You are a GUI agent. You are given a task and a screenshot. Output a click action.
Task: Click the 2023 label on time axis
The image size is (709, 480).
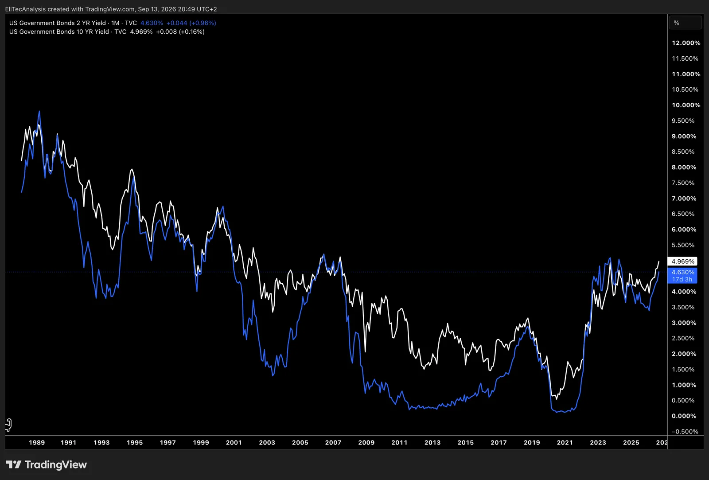point(598,442)
